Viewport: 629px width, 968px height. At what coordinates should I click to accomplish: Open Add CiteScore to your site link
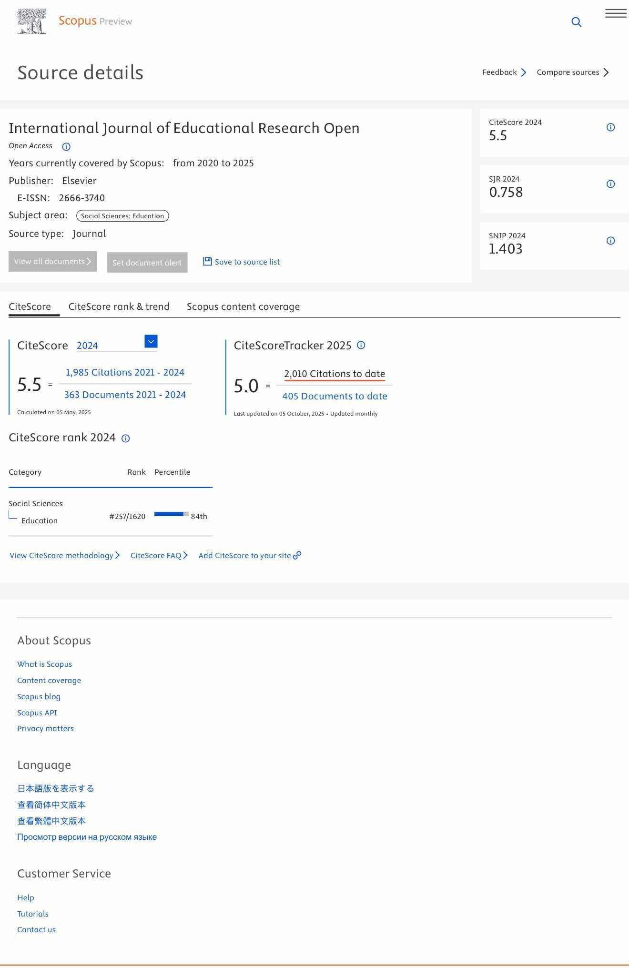[250, 556]
